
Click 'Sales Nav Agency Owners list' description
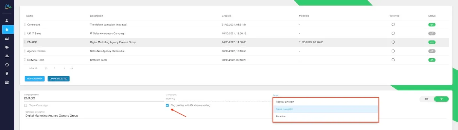pyautogui.click(x=107, y=51)
